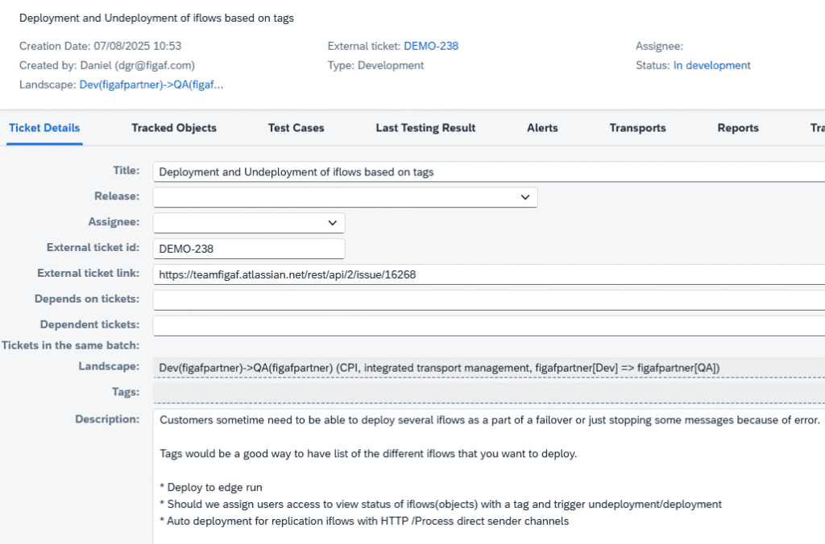Place cursor in the Description text area
The height and width of the screenshot is (544, 825).
click(x=489, y=476)
